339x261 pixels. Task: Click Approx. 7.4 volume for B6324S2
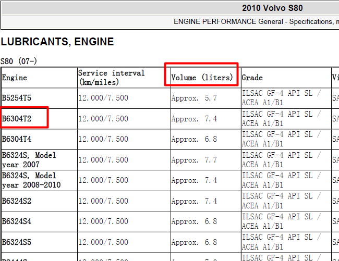(194, 201)
